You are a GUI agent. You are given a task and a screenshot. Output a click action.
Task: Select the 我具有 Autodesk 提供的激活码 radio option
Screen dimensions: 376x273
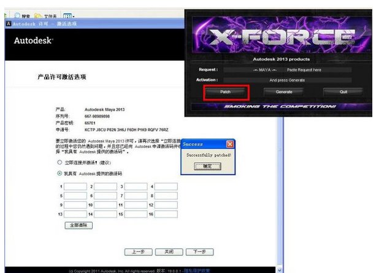tap(59, 173)
